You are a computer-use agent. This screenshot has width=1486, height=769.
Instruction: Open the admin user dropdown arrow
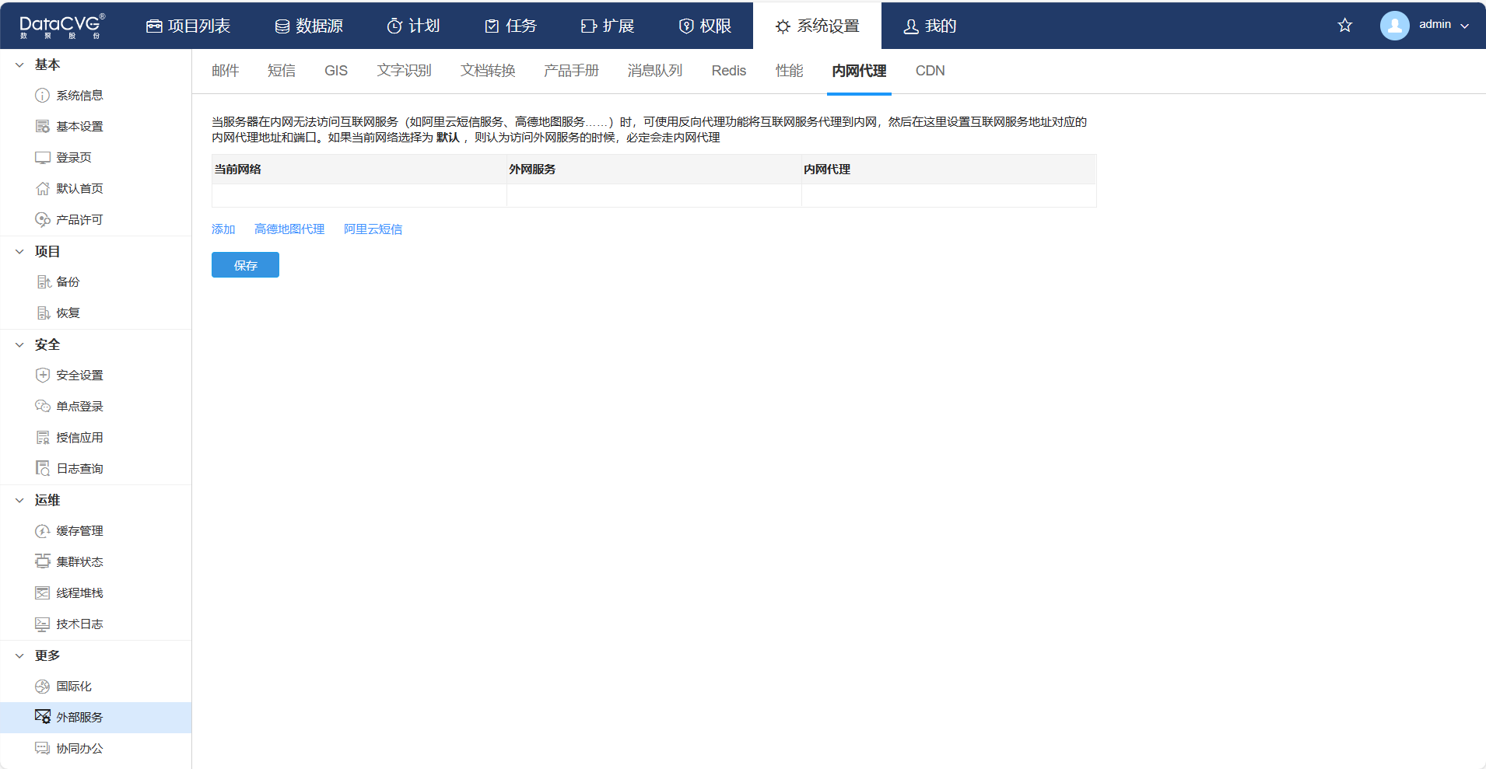point(1465,26)
